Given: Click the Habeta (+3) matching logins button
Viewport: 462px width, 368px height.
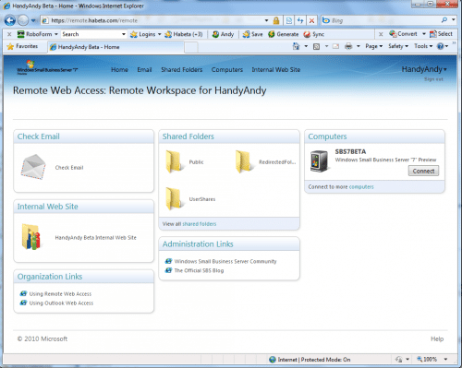Looking at the screenshot, I should point(184,34).
